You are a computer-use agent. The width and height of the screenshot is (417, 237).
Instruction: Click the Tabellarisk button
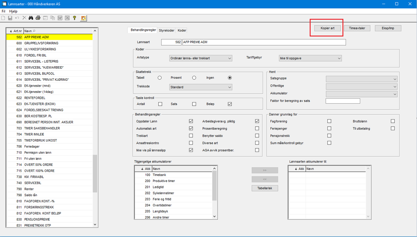coord(265,188)
